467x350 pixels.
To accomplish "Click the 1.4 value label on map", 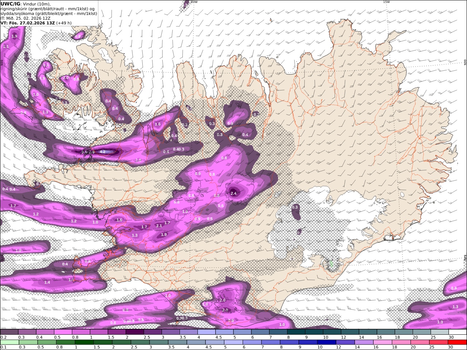I will [47, 282].
